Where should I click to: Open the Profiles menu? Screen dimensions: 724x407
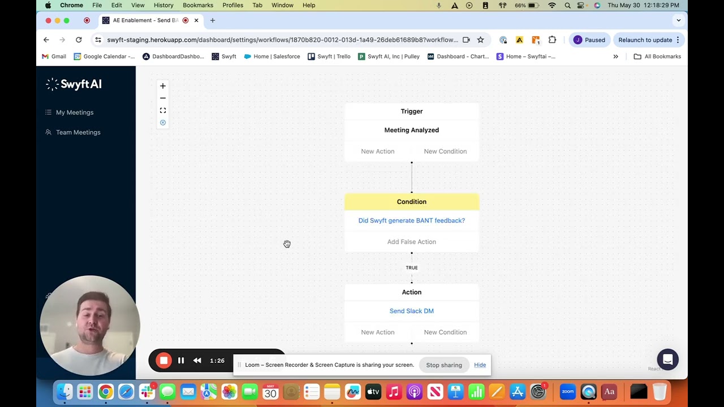tap(232, 5)
